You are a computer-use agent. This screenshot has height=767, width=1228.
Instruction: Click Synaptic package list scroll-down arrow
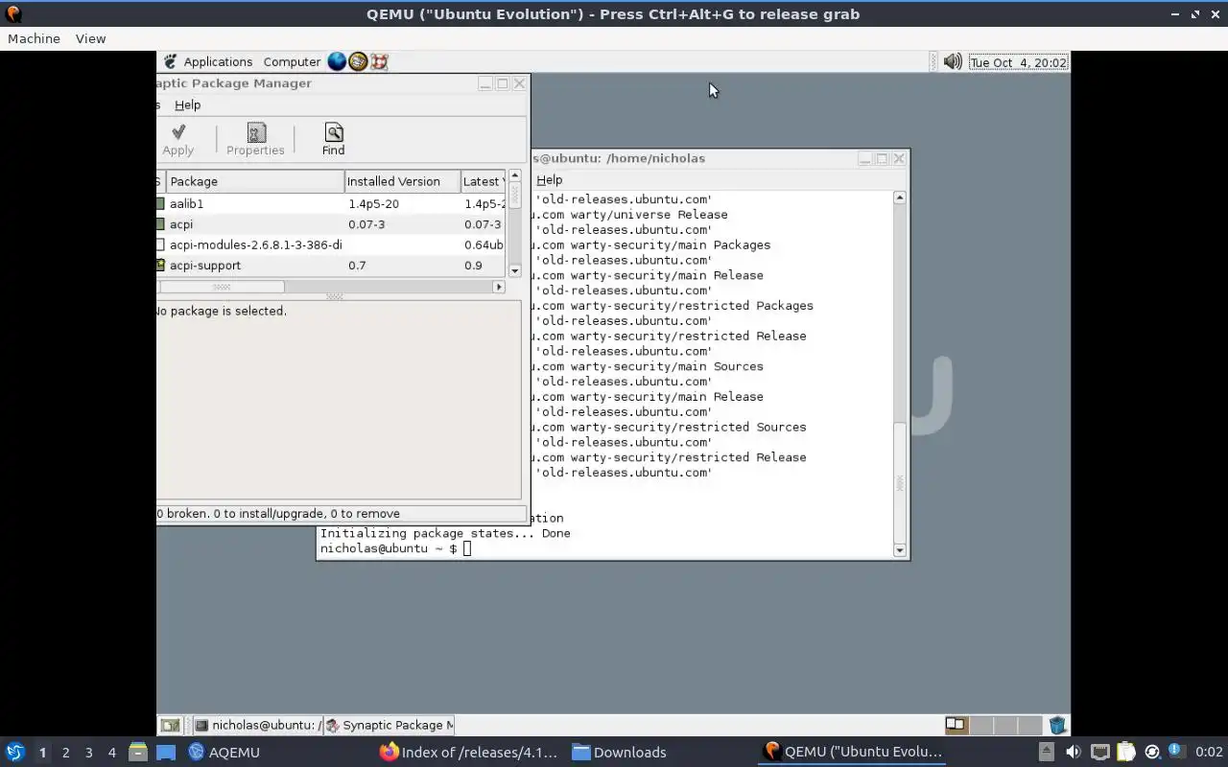(514, 271)
